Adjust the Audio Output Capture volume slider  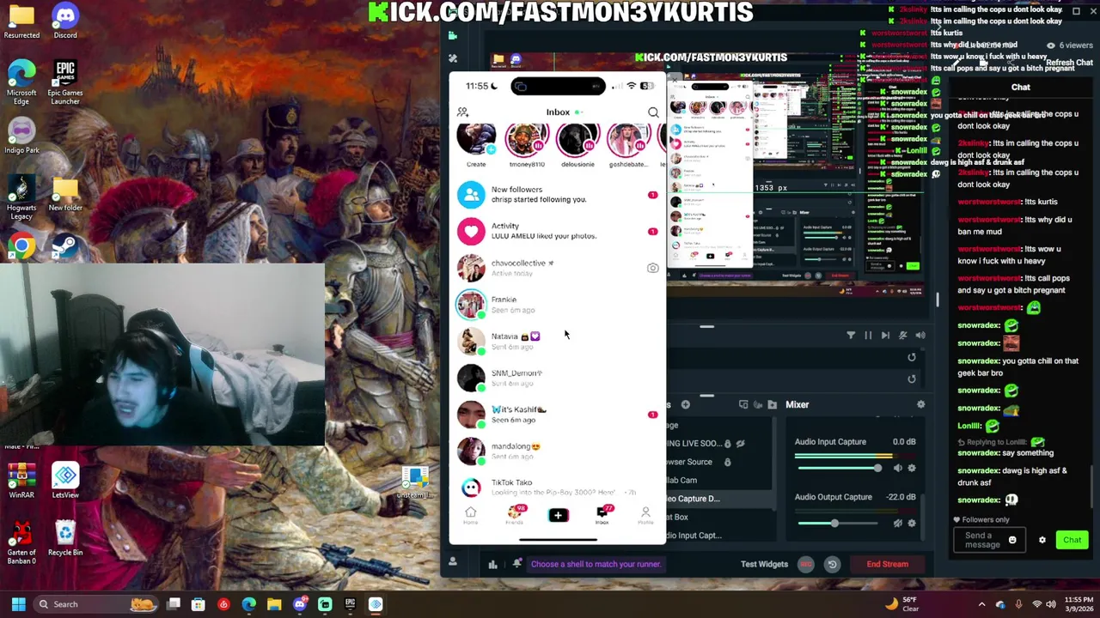840,523
